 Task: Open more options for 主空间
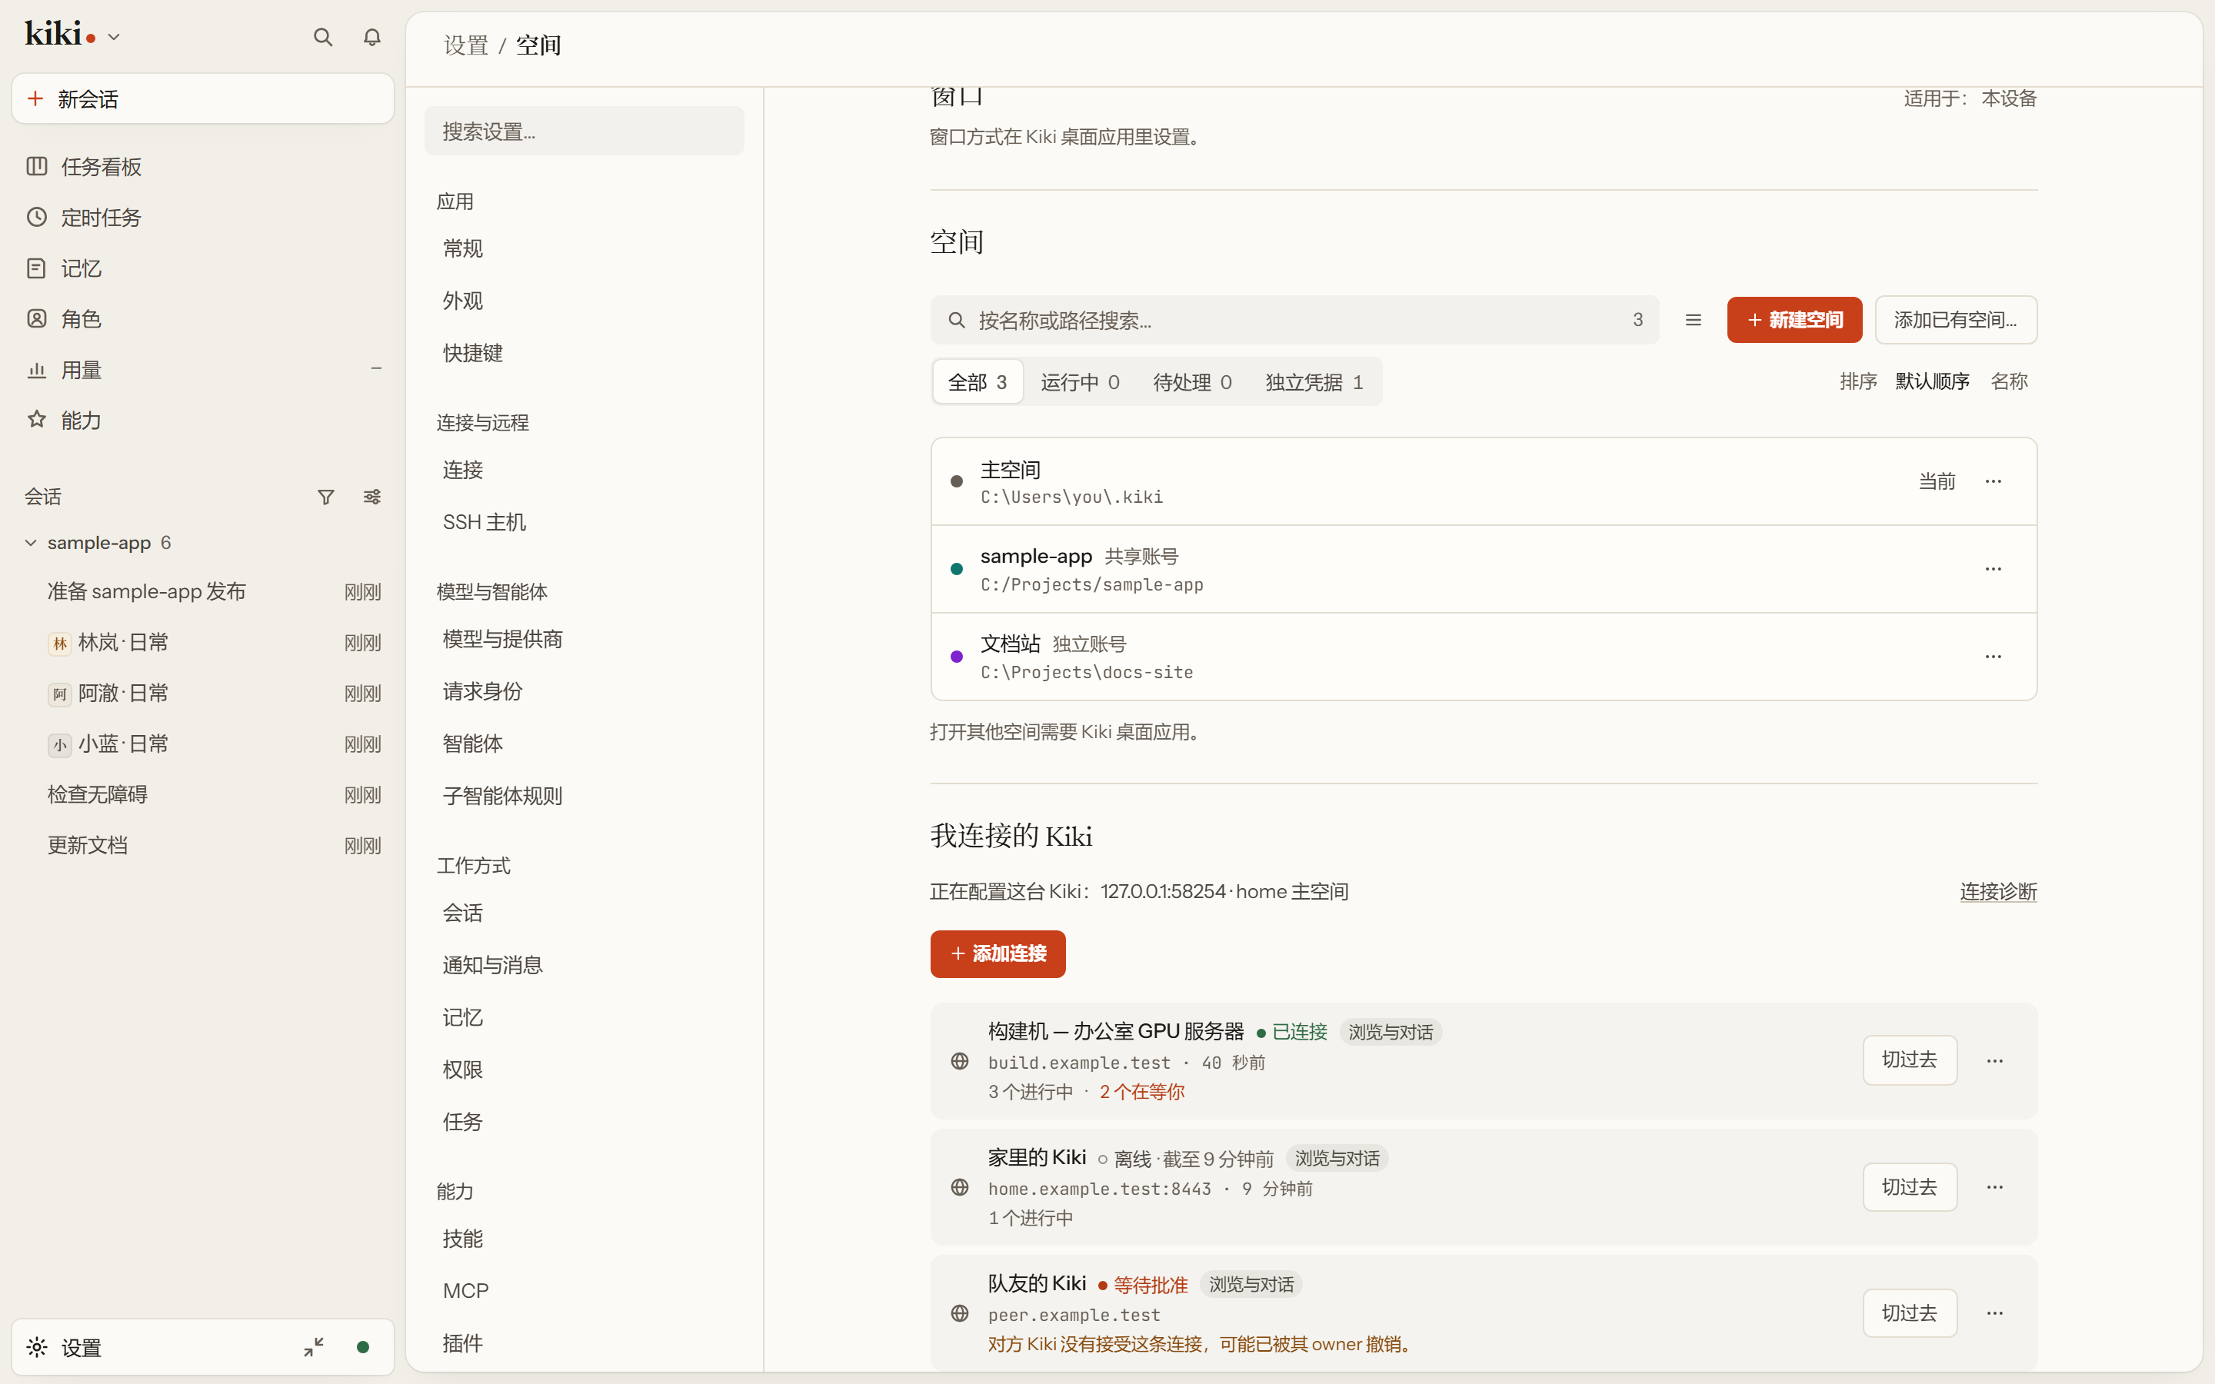[1993, 481]
